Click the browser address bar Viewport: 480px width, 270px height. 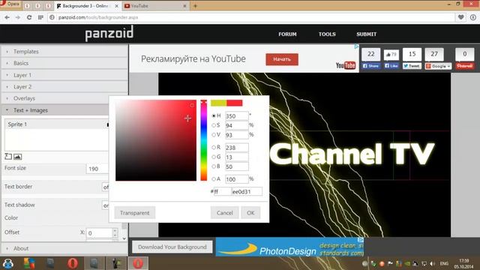(x=251, y=17)
